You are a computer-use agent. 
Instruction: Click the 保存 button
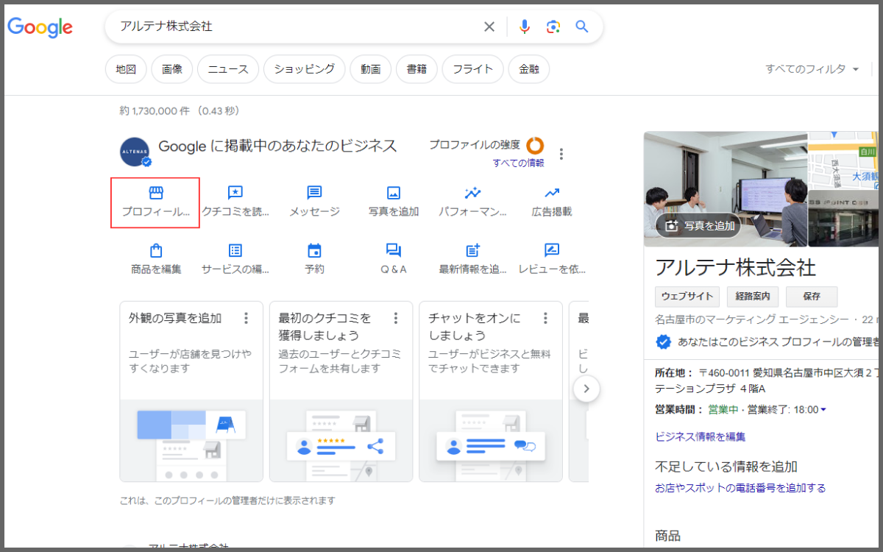(812, 297)
